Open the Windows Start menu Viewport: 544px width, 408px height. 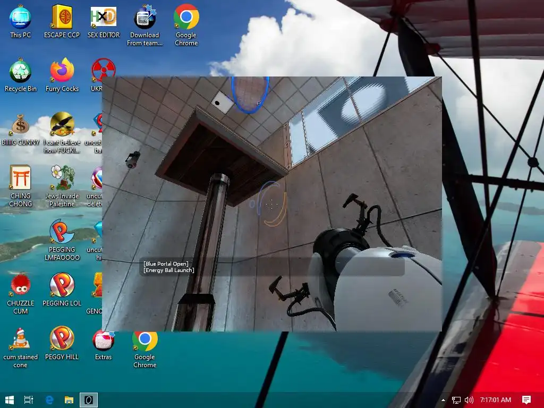click(10, 400)
